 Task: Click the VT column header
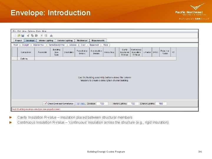coord(173,52)
